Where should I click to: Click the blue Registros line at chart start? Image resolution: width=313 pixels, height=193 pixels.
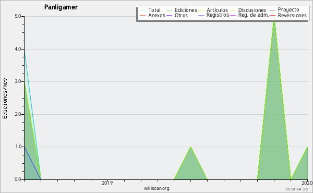click(x=32, y=163)
